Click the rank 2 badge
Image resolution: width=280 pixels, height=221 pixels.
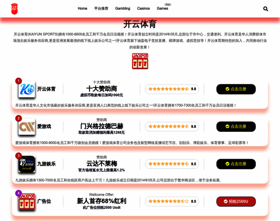coord(18,118)
